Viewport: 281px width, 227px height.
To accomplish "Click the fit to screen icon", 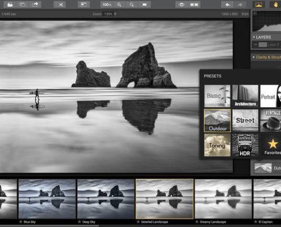I will tap(144, 5).
